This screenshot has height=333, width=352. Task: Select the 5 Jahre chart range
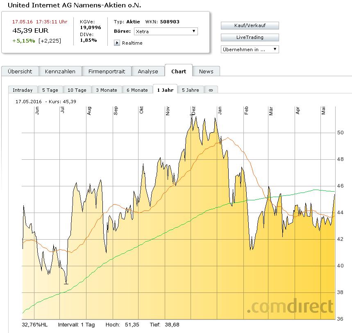click(x=191, y=90)
